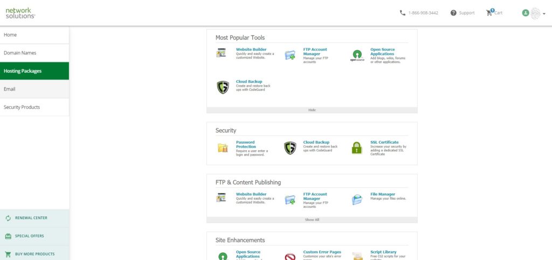The width and height of the screenshot is (552, 260).
Task: Click the Support question mark icon
Action: coord(453,12)
